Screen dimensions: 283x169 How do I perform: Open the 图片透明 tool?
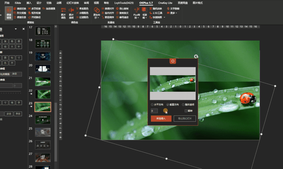71,13
